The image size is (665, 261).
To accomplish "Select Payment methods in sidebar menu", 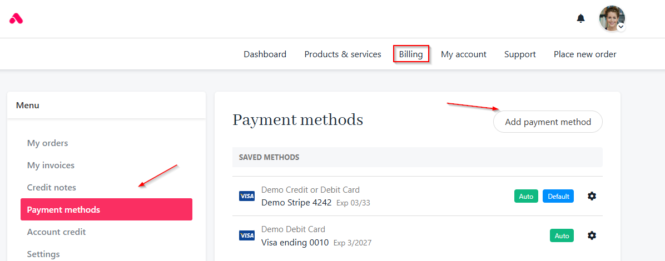I will 106,209.
